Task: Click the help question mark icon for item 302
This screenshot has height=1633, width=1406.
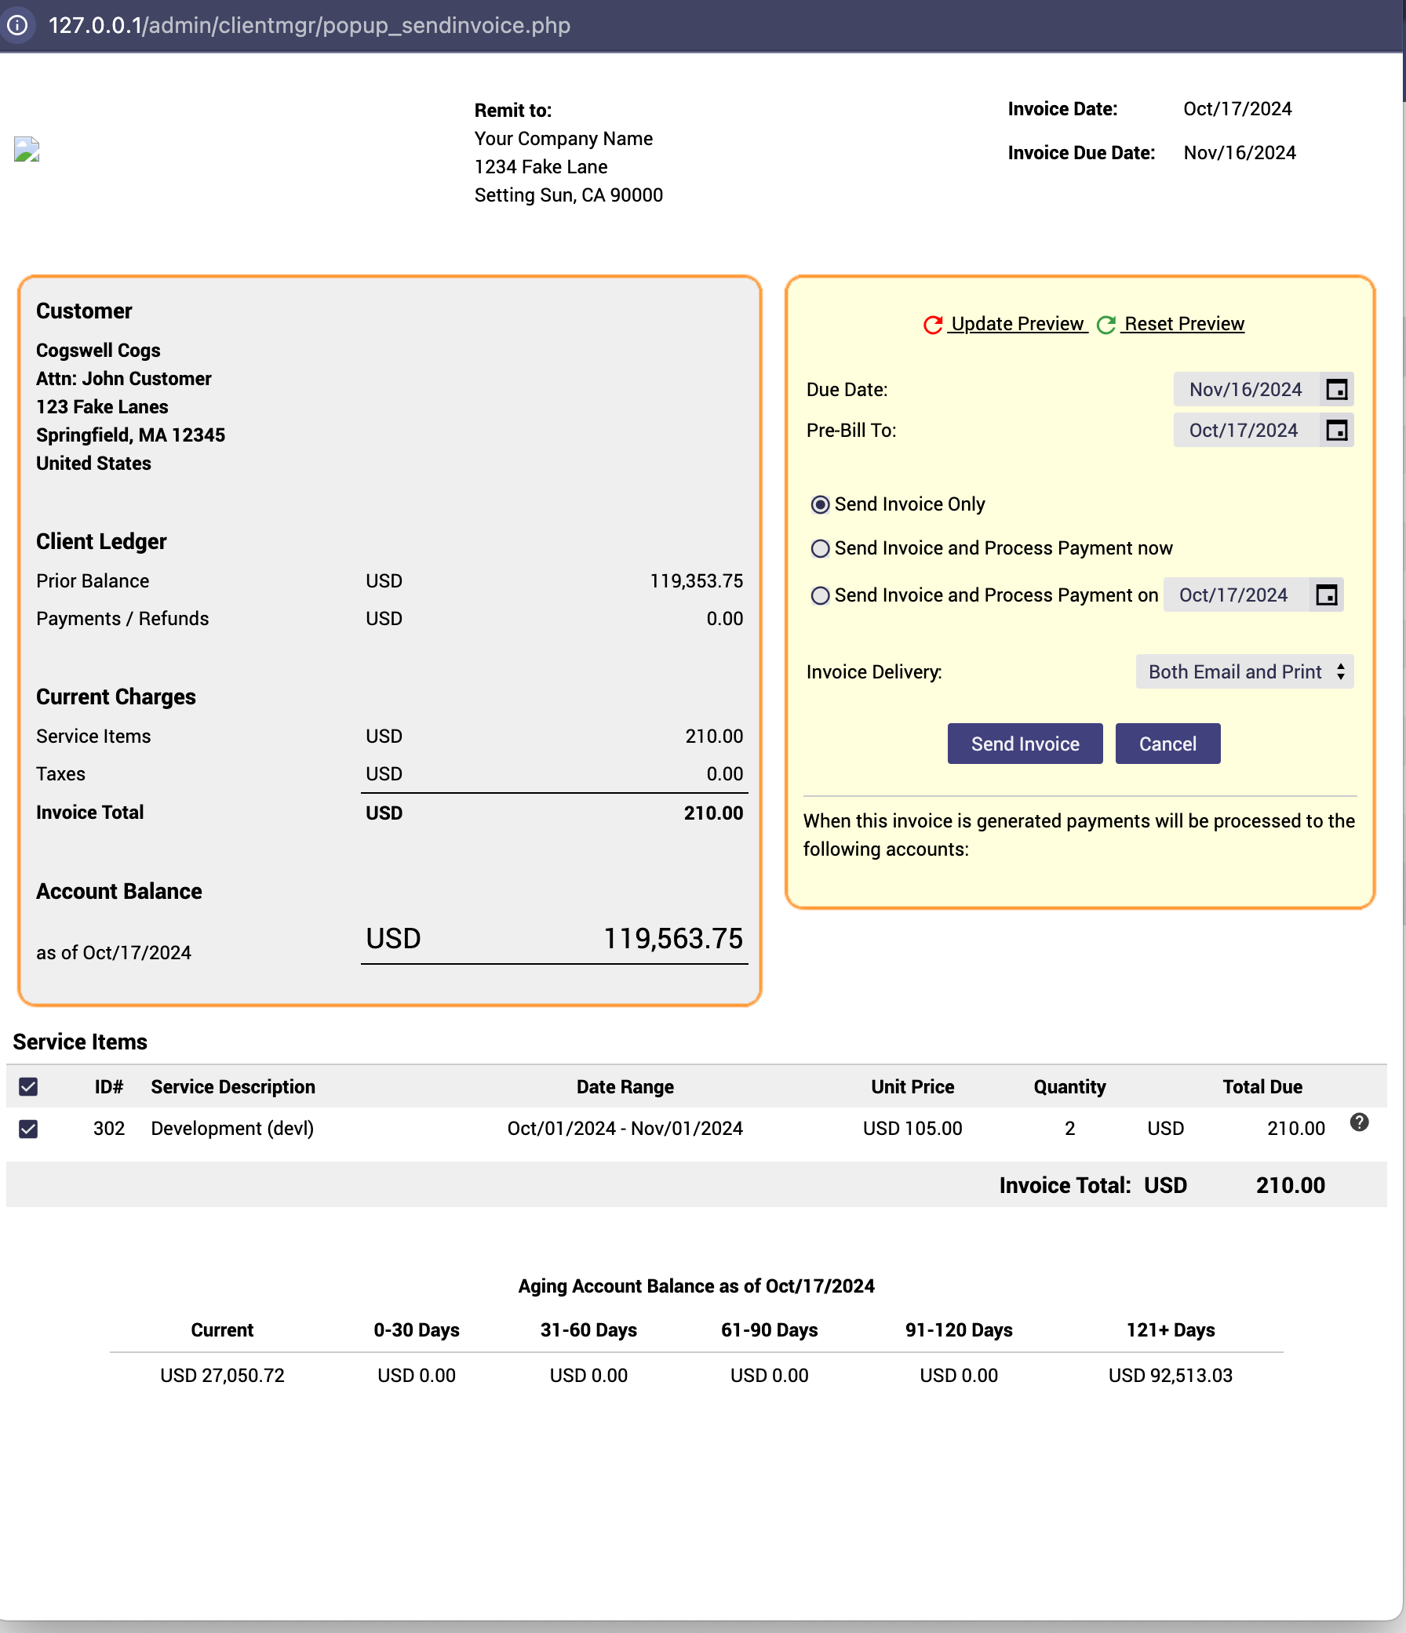Action: (1358, 1122)
